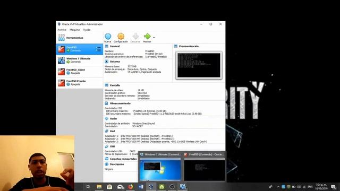This screenshot has height=191, width=340.
Task: Click the Pantalla monitor icon
Action: 106,85
